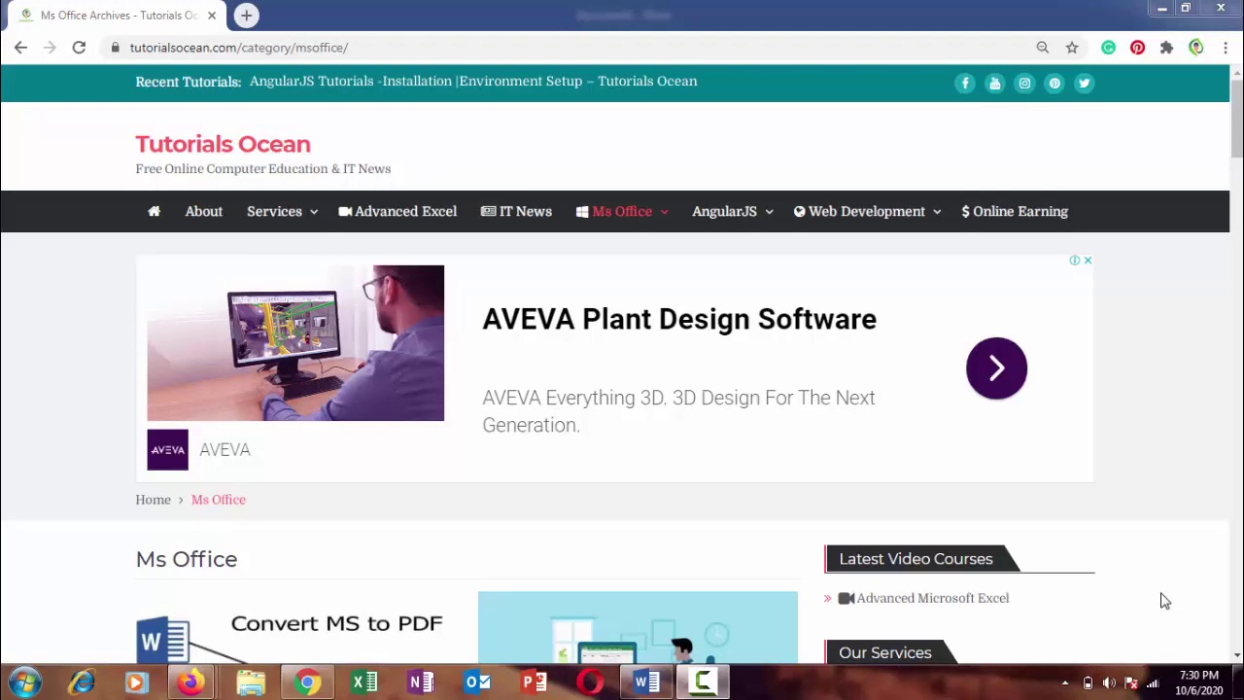Expand the Web Development dropdown menu
The width and height of the screenshot is (1244, 700).
pos(867,212)
